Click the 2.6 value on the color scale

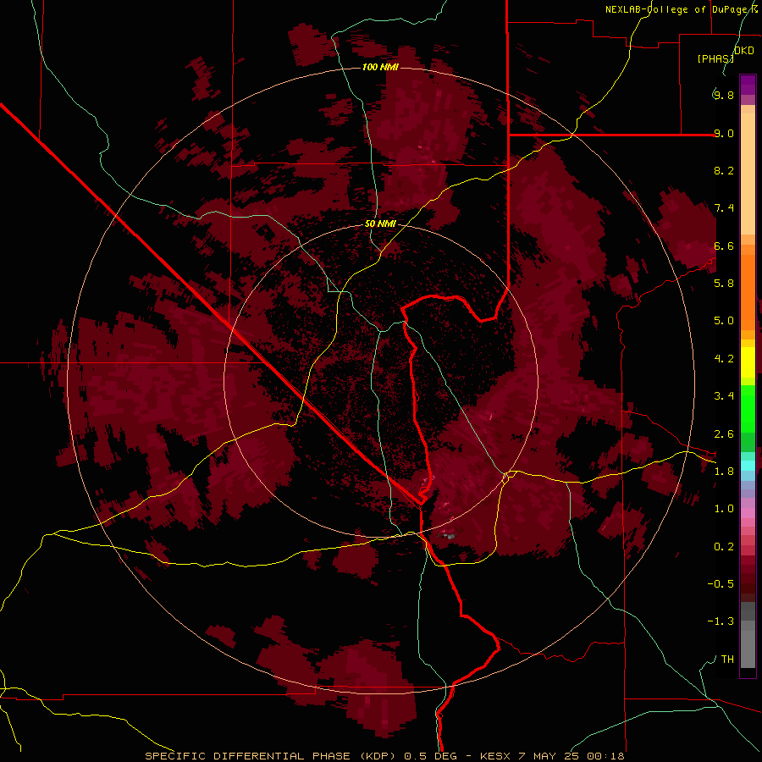pyautogui.click(x=724, y=434)
